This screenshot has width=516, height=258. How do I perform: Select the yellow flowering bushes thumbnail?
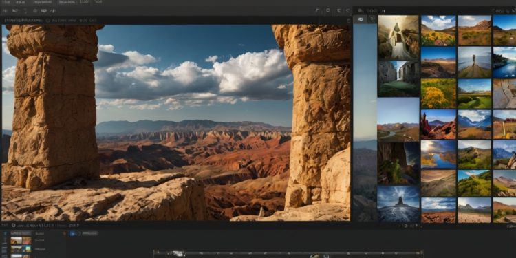(x=438, y=94)
